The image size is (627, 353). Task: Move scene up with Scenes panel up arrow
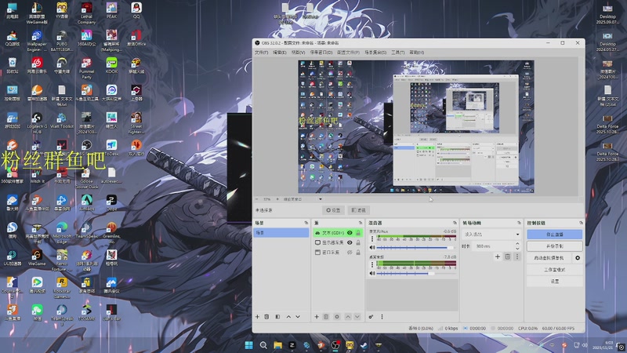click(288, 317)
